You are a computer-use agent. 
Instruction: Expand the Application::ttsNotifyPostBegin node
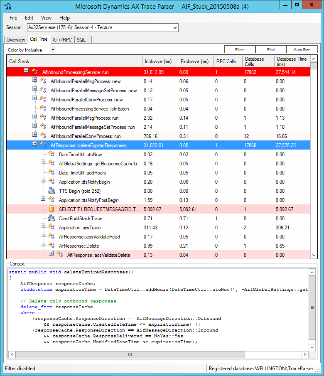43,198
